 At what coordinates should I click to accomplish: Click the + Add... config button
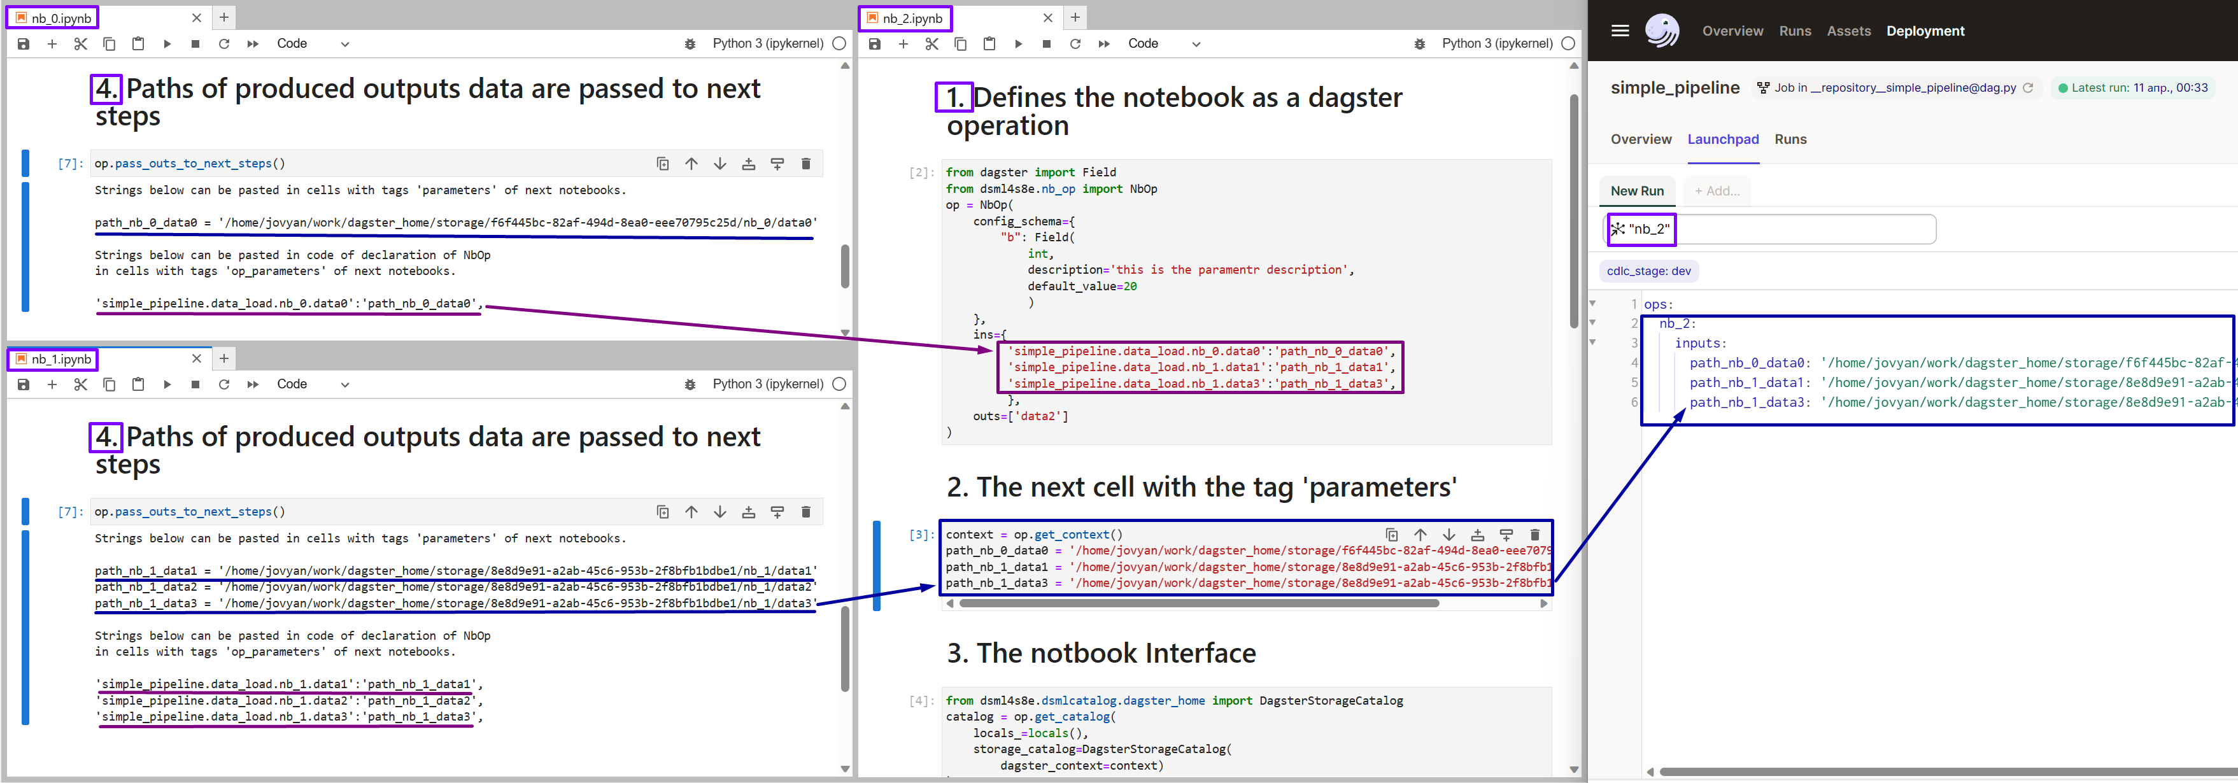pos(1717,191)
